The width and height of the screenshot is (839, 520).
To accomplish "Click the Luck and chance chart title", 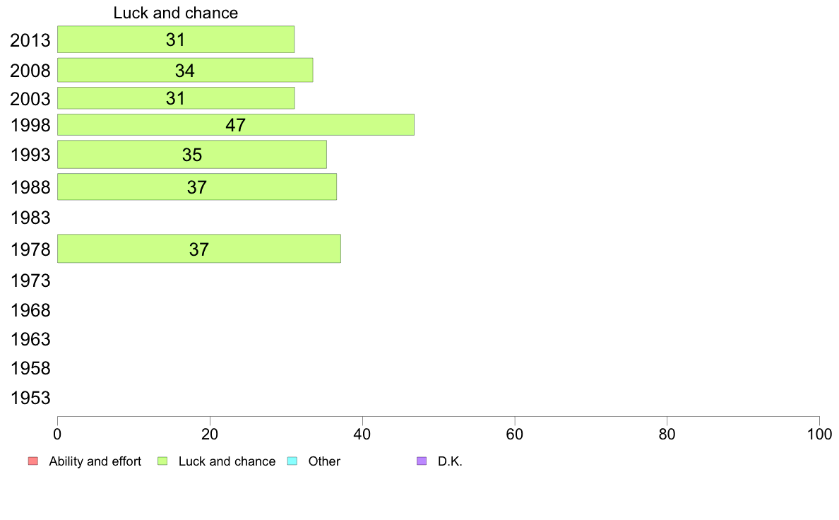I will pos(175,13).
